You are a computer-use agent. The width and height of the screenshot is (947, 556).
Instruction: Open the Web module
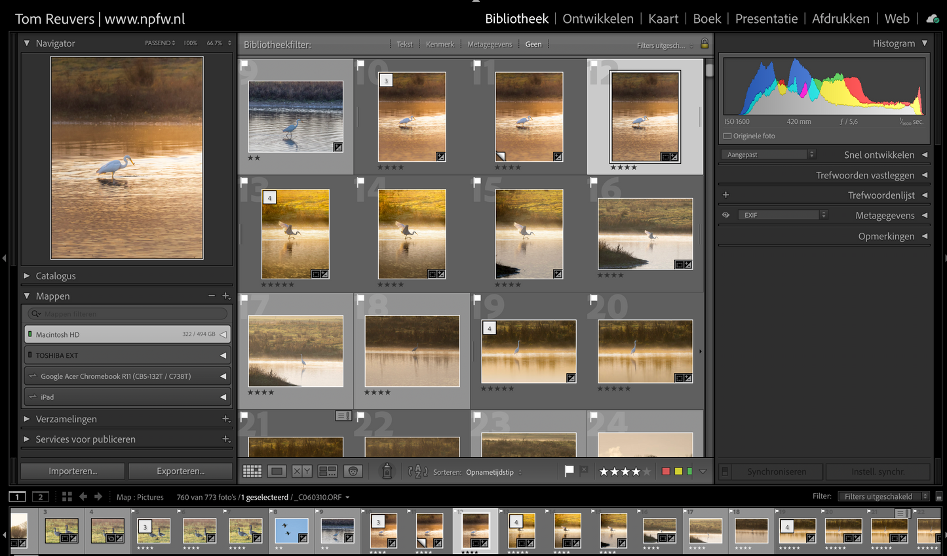point(897,19)
